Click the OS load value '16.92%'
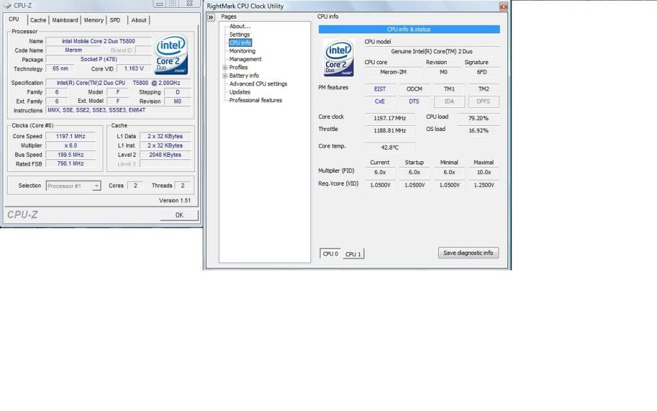The width and height of the screenshot is (657, 411). [x=478, y=131]
